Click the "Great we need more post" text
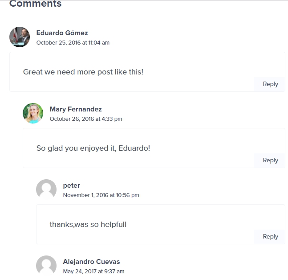The image size is (288, 280). click(x=83, y=72)
